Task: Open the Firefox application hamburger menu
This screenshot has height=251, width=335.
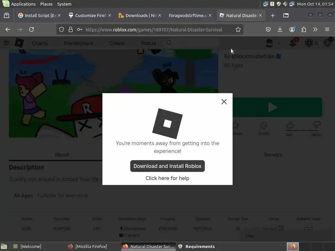Action: (x=327, y=29)
